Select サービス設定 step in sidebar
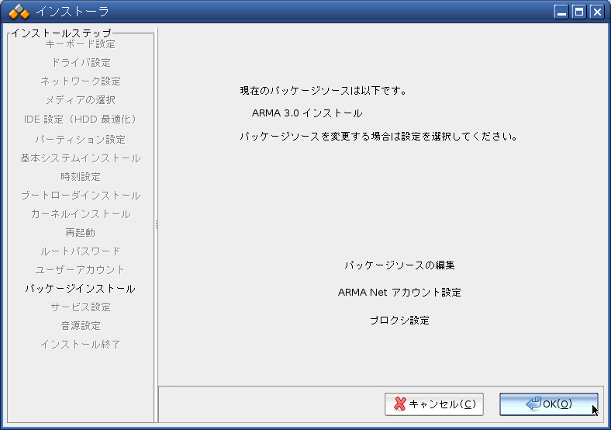This screenshot has width=611, height=430. tap(80, 307)
